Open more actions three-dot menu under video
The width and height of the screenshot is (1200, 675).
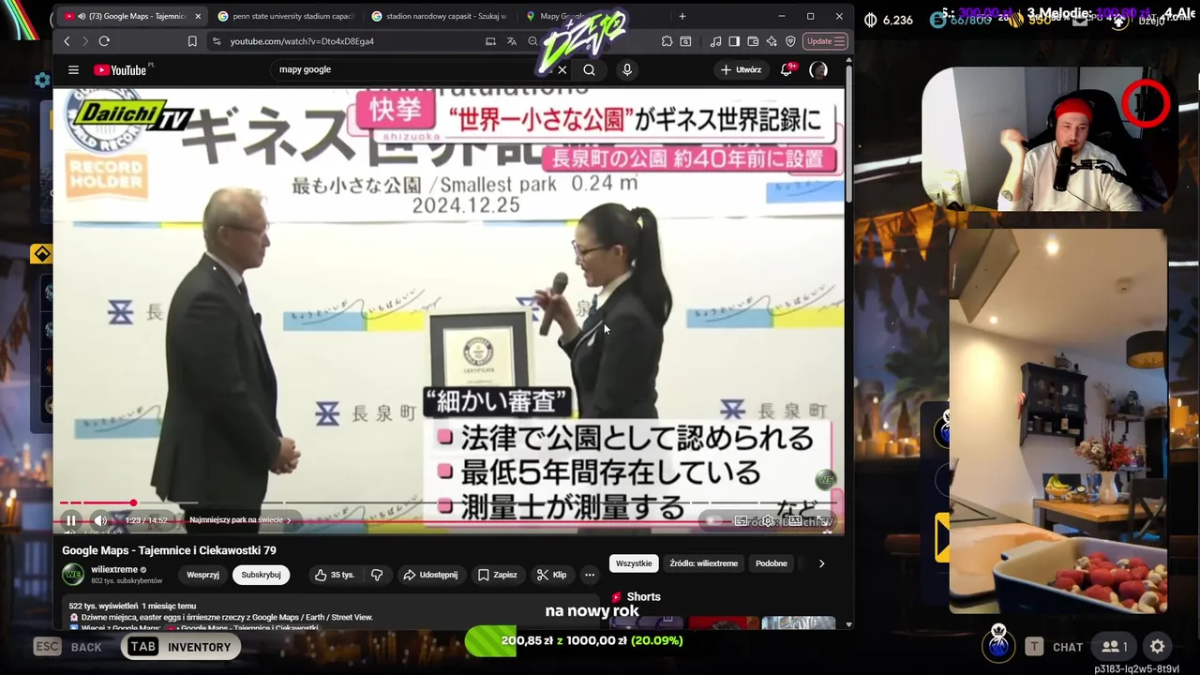point(590,575)
